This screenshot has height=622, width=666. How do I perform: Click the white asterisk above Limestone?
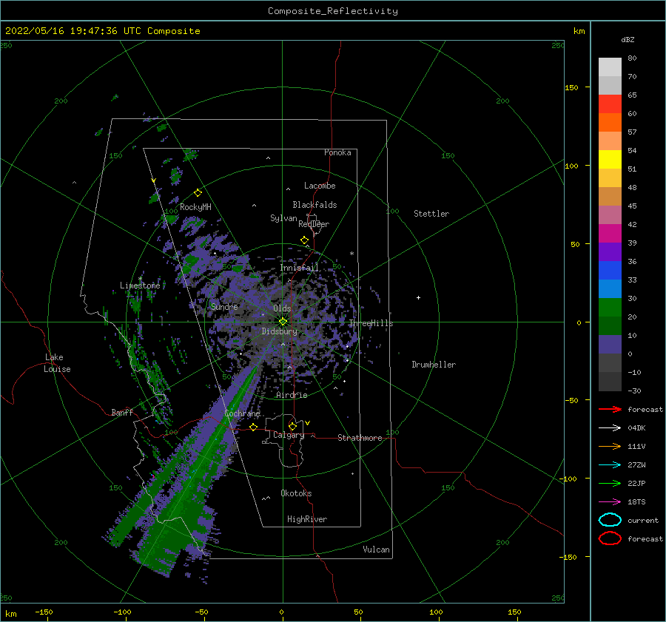click(140, 279)
